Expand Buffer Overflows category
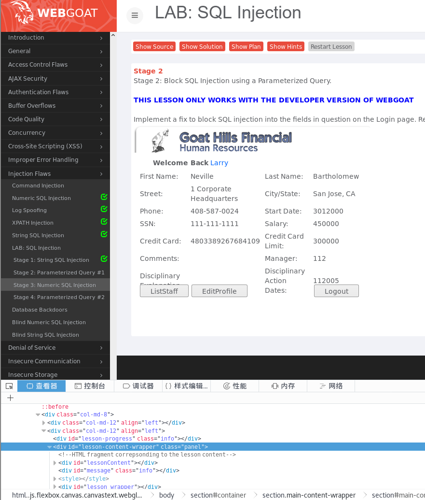This screenshot has height=500, width=425. pyautogui.click(x=55, y=105)
